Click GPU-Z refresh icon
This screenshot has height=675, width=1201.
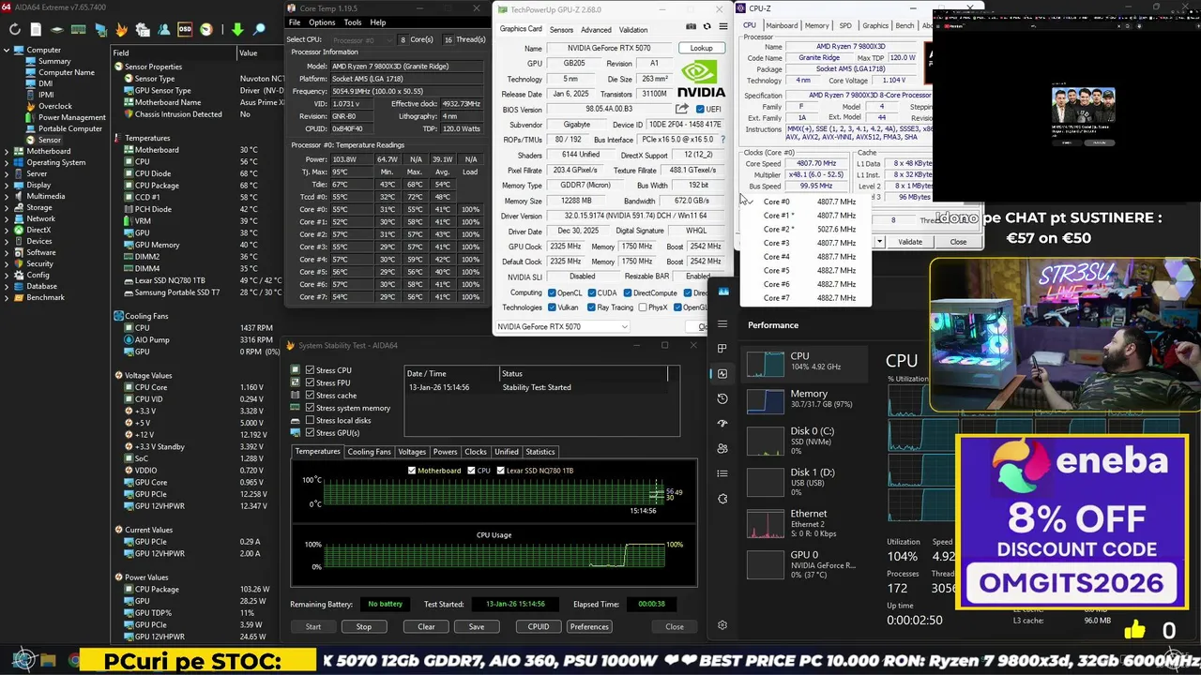(x=707, y=26)
